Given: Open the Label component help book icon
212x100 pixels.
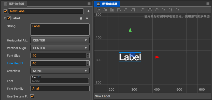Looking at the screenshot, I should click(x=81, y=19).
